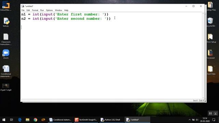Open the Action Center notifications icon
The image size is (219, 123).
point(214,120)
